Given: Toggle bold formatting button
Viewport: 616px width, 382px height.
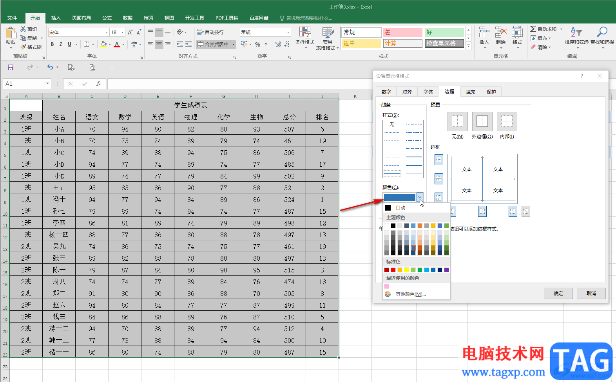Looking at the screenshot, I should (52, 44).
